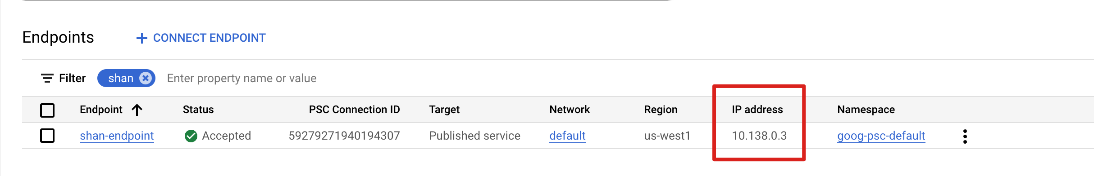This screenshot has height=176, width=1094.
Task: Click the Target column header
Action: click(x=444, y=110)
